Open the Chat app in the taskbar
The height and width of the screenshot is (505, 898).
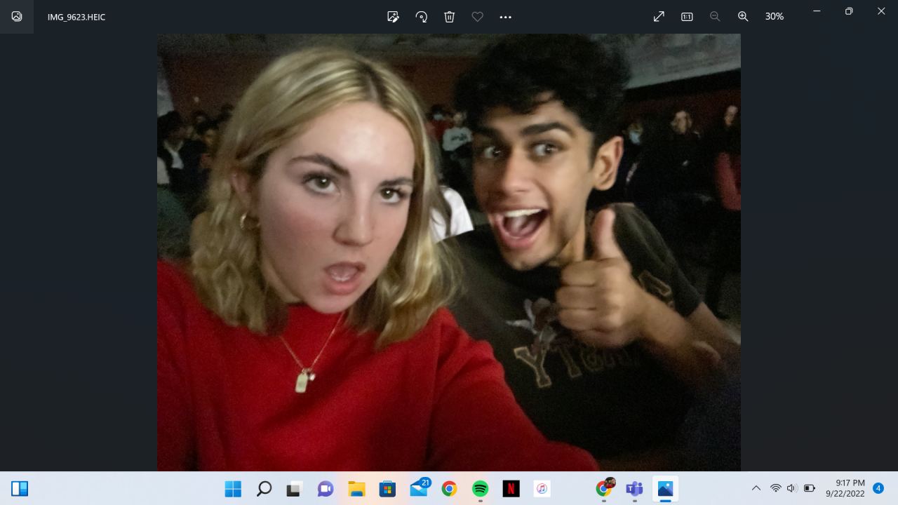pos(326,489)
